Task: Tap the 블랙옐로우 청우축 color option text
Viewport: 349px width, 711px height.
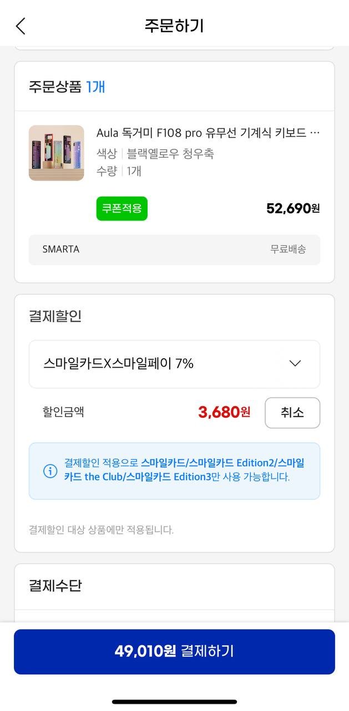Action: click(170, 153)
